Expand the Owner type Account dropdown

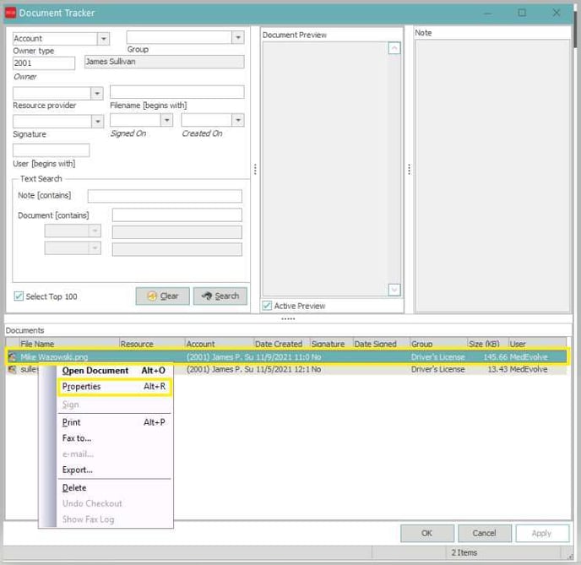tap(103, 39)
